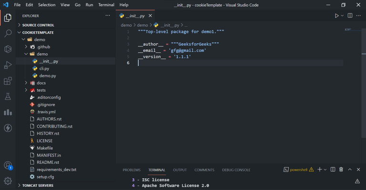This screenshot has height=190, width=366.
Task: Open the launch profile dropdown beside plus
Action: (325, 170)
